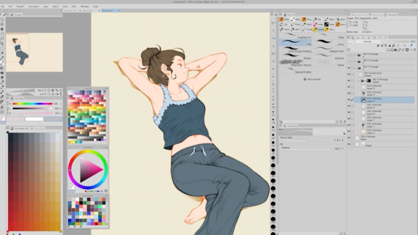Select the Marker brush

(x=295, y=56)
